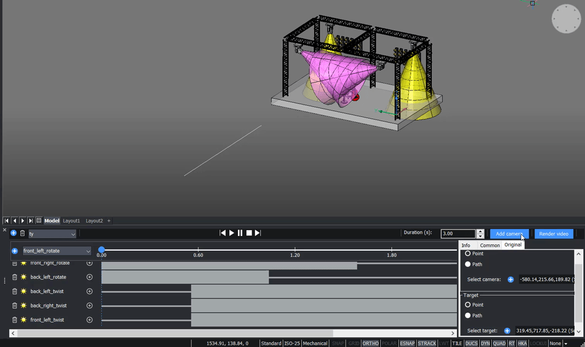Switch to the Layout1 tab

pos(71,220)
